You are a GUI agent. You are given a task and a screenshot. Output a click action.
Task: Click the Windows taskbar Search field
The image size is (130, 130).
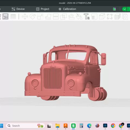tap(25, 126)
